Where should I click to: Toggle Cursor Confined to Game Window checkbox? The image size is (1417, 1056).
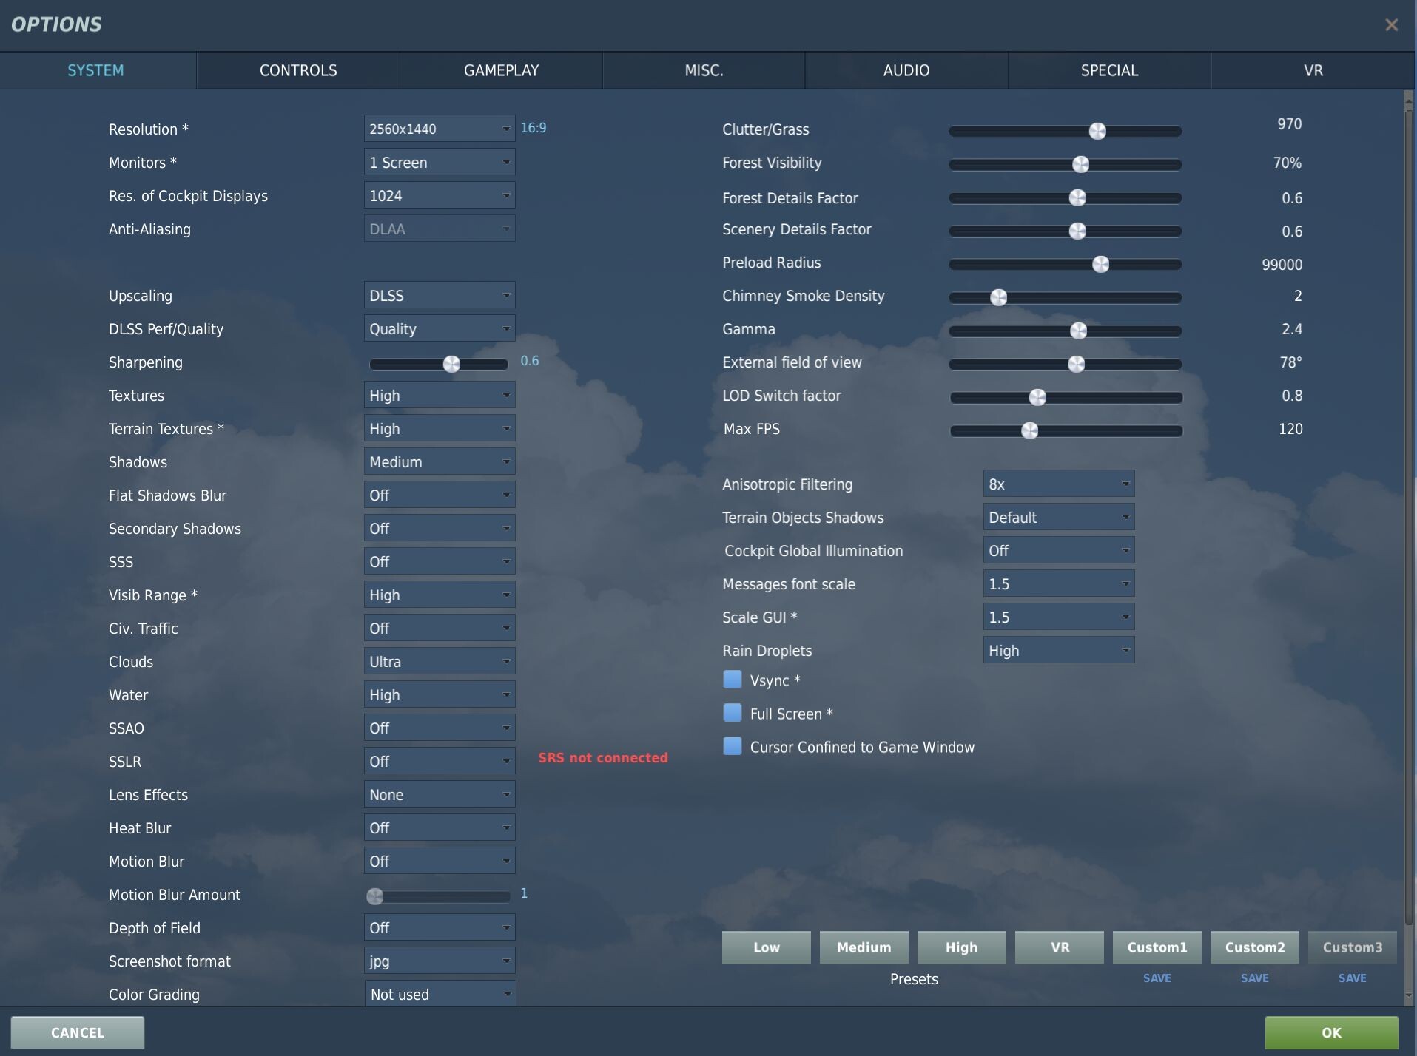point(732,746)
